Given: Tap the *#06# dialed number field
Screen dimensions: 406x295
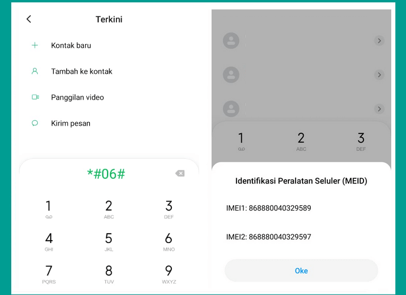Looking at the screenshot, I should (106, 173).
